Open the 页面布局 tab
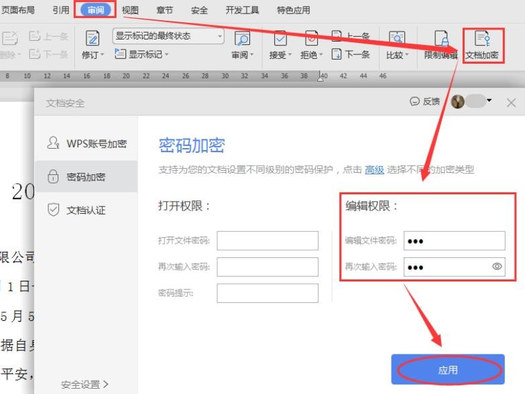The height and width of the screenshot is (394, 525). click(17, 10)
